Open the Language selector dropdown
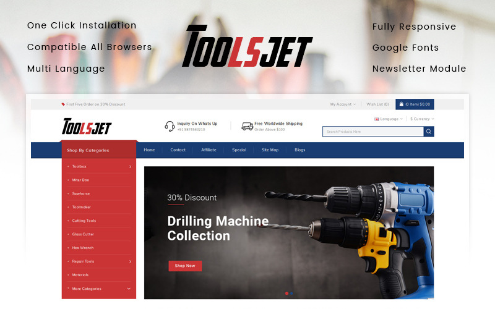This screenshot has width=495, height=309. tap(389, 119)
